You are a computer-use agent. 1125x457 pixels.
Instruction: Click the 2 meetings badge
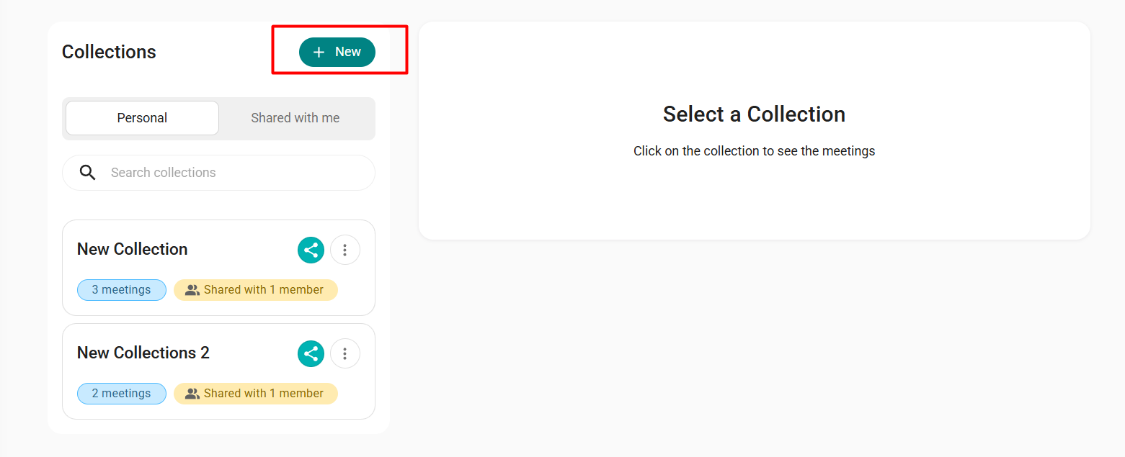122,394
